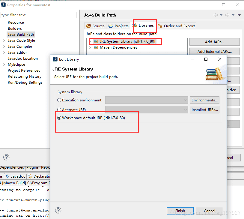Select Java Code Style item
244x219 pixels.
pos(21,40)
